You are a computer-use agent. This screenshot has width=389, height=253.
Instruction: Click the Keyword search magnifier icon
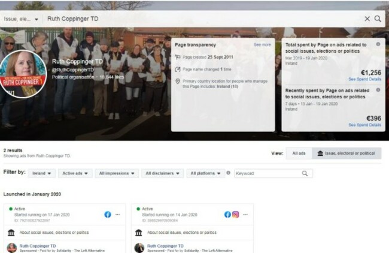305,173
